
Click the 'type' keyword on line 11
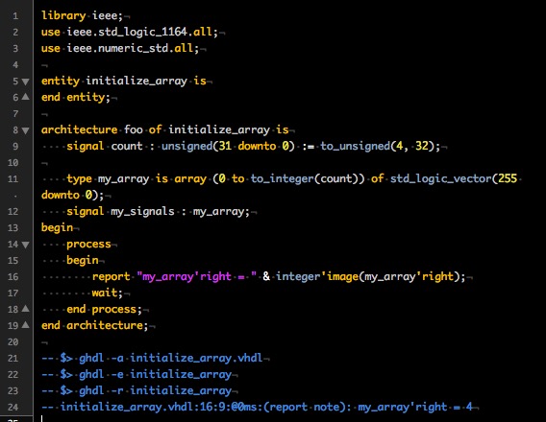point(79,179)
